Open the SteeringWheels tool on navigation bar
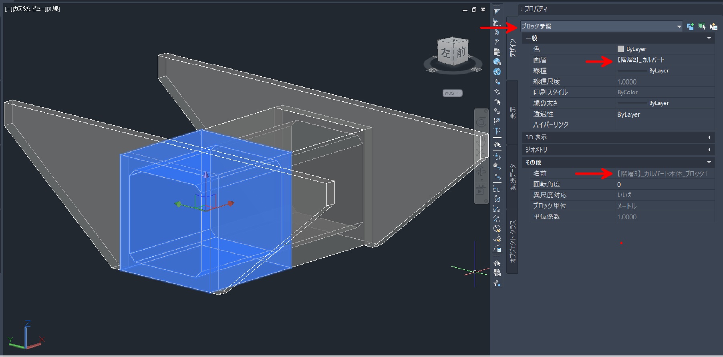The image size is (723, 357). point(481,122)
